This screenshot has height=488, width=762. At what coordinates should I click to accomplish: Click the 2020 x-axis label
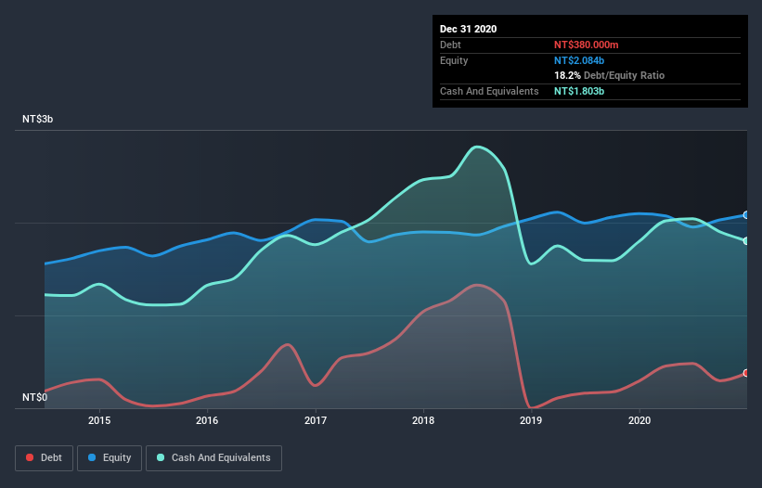tap(639, 420)
